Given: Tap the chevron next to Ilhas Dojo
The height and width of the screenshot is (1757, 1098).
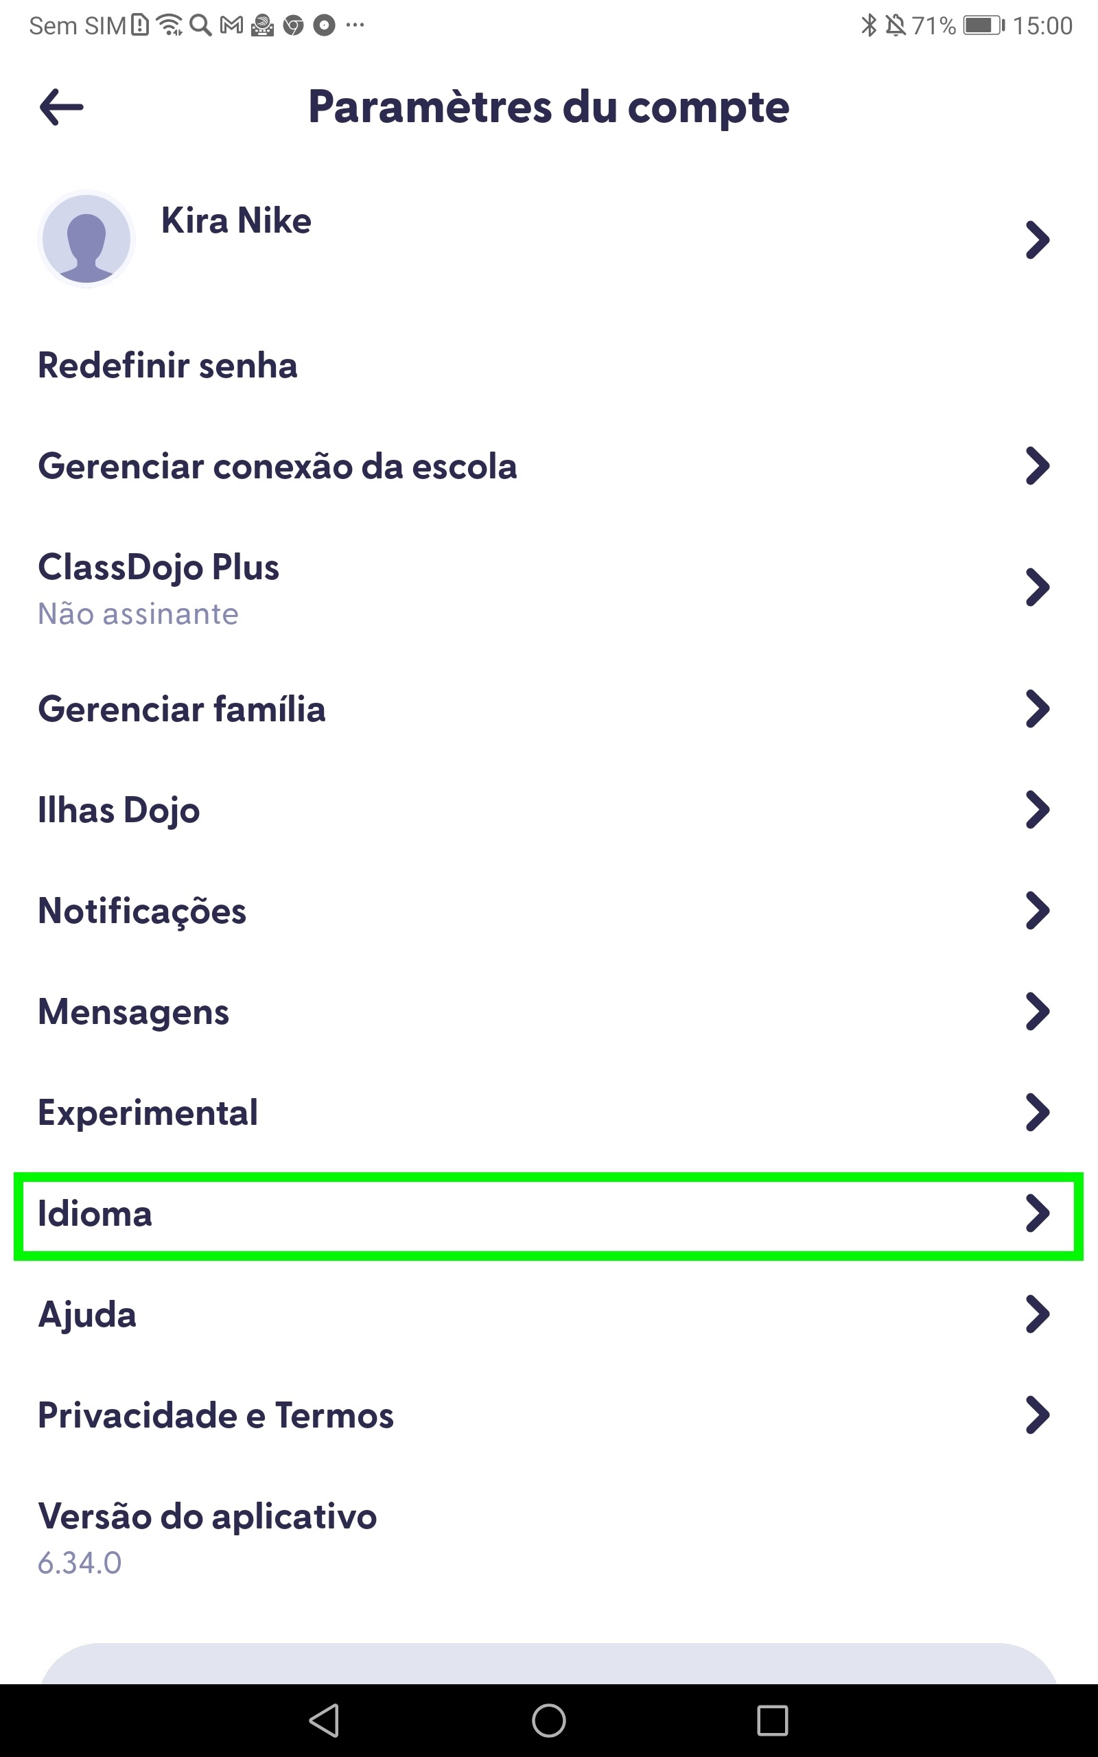Looking at the screenshot, I should pyautogui.click(x=1037, y=810).
